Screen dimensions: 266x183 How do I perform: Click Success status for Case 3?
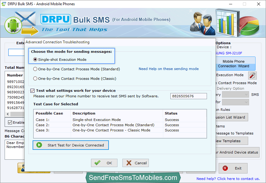[x=172, y=130]
